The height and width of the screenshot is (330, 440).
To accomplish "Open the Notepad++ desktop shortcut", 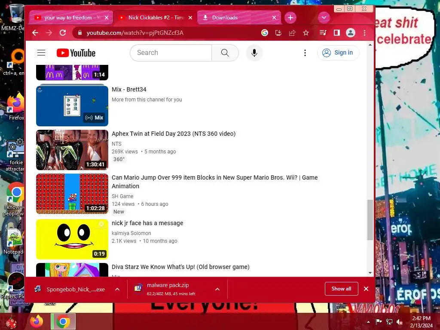I will tap(14, 241).
